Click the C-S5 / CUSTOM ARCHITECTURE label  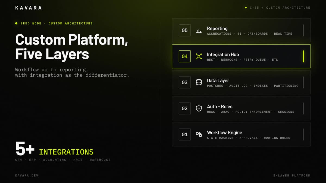point(280,8)
